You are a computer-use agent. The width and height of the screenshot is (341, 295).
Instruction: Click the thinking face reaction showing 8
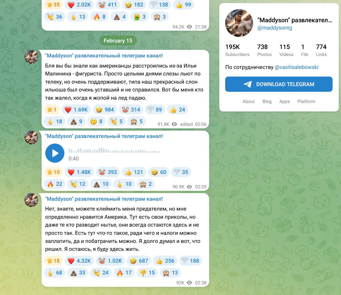[96, 121]
